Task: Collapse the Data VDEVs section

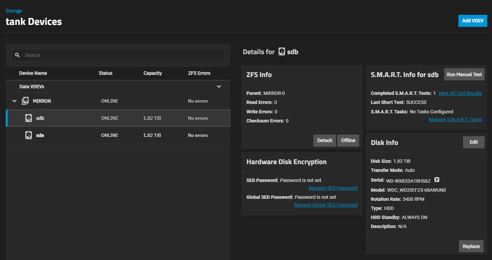Action: (219, 86)
